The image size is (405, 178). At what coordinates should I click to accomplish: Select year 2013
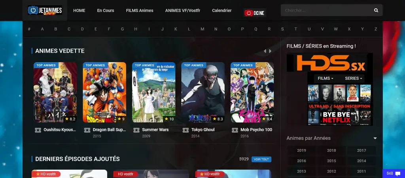pos(301,171)
